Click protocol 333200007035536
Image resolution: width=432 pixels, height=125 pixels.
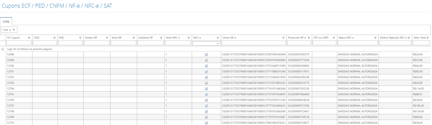pos(298,89)
